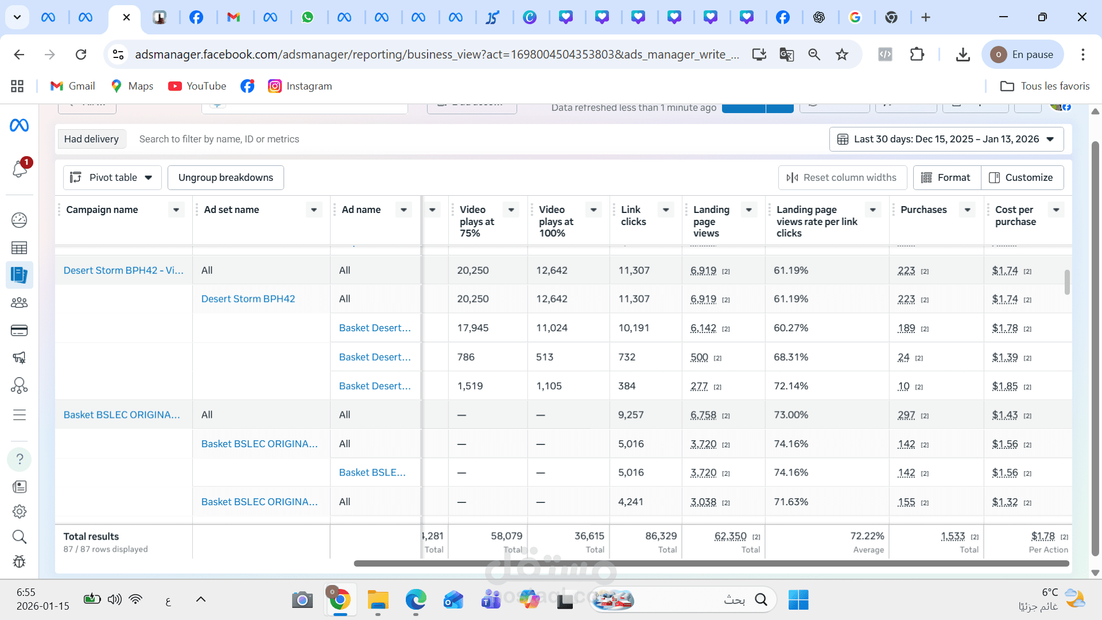Screen dimensions: 1102x620
Task: Open the Audiences people icon
Action: point(20,303)
